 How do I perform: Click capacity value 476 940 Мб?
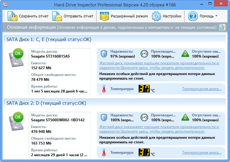(x=41, y=131)
